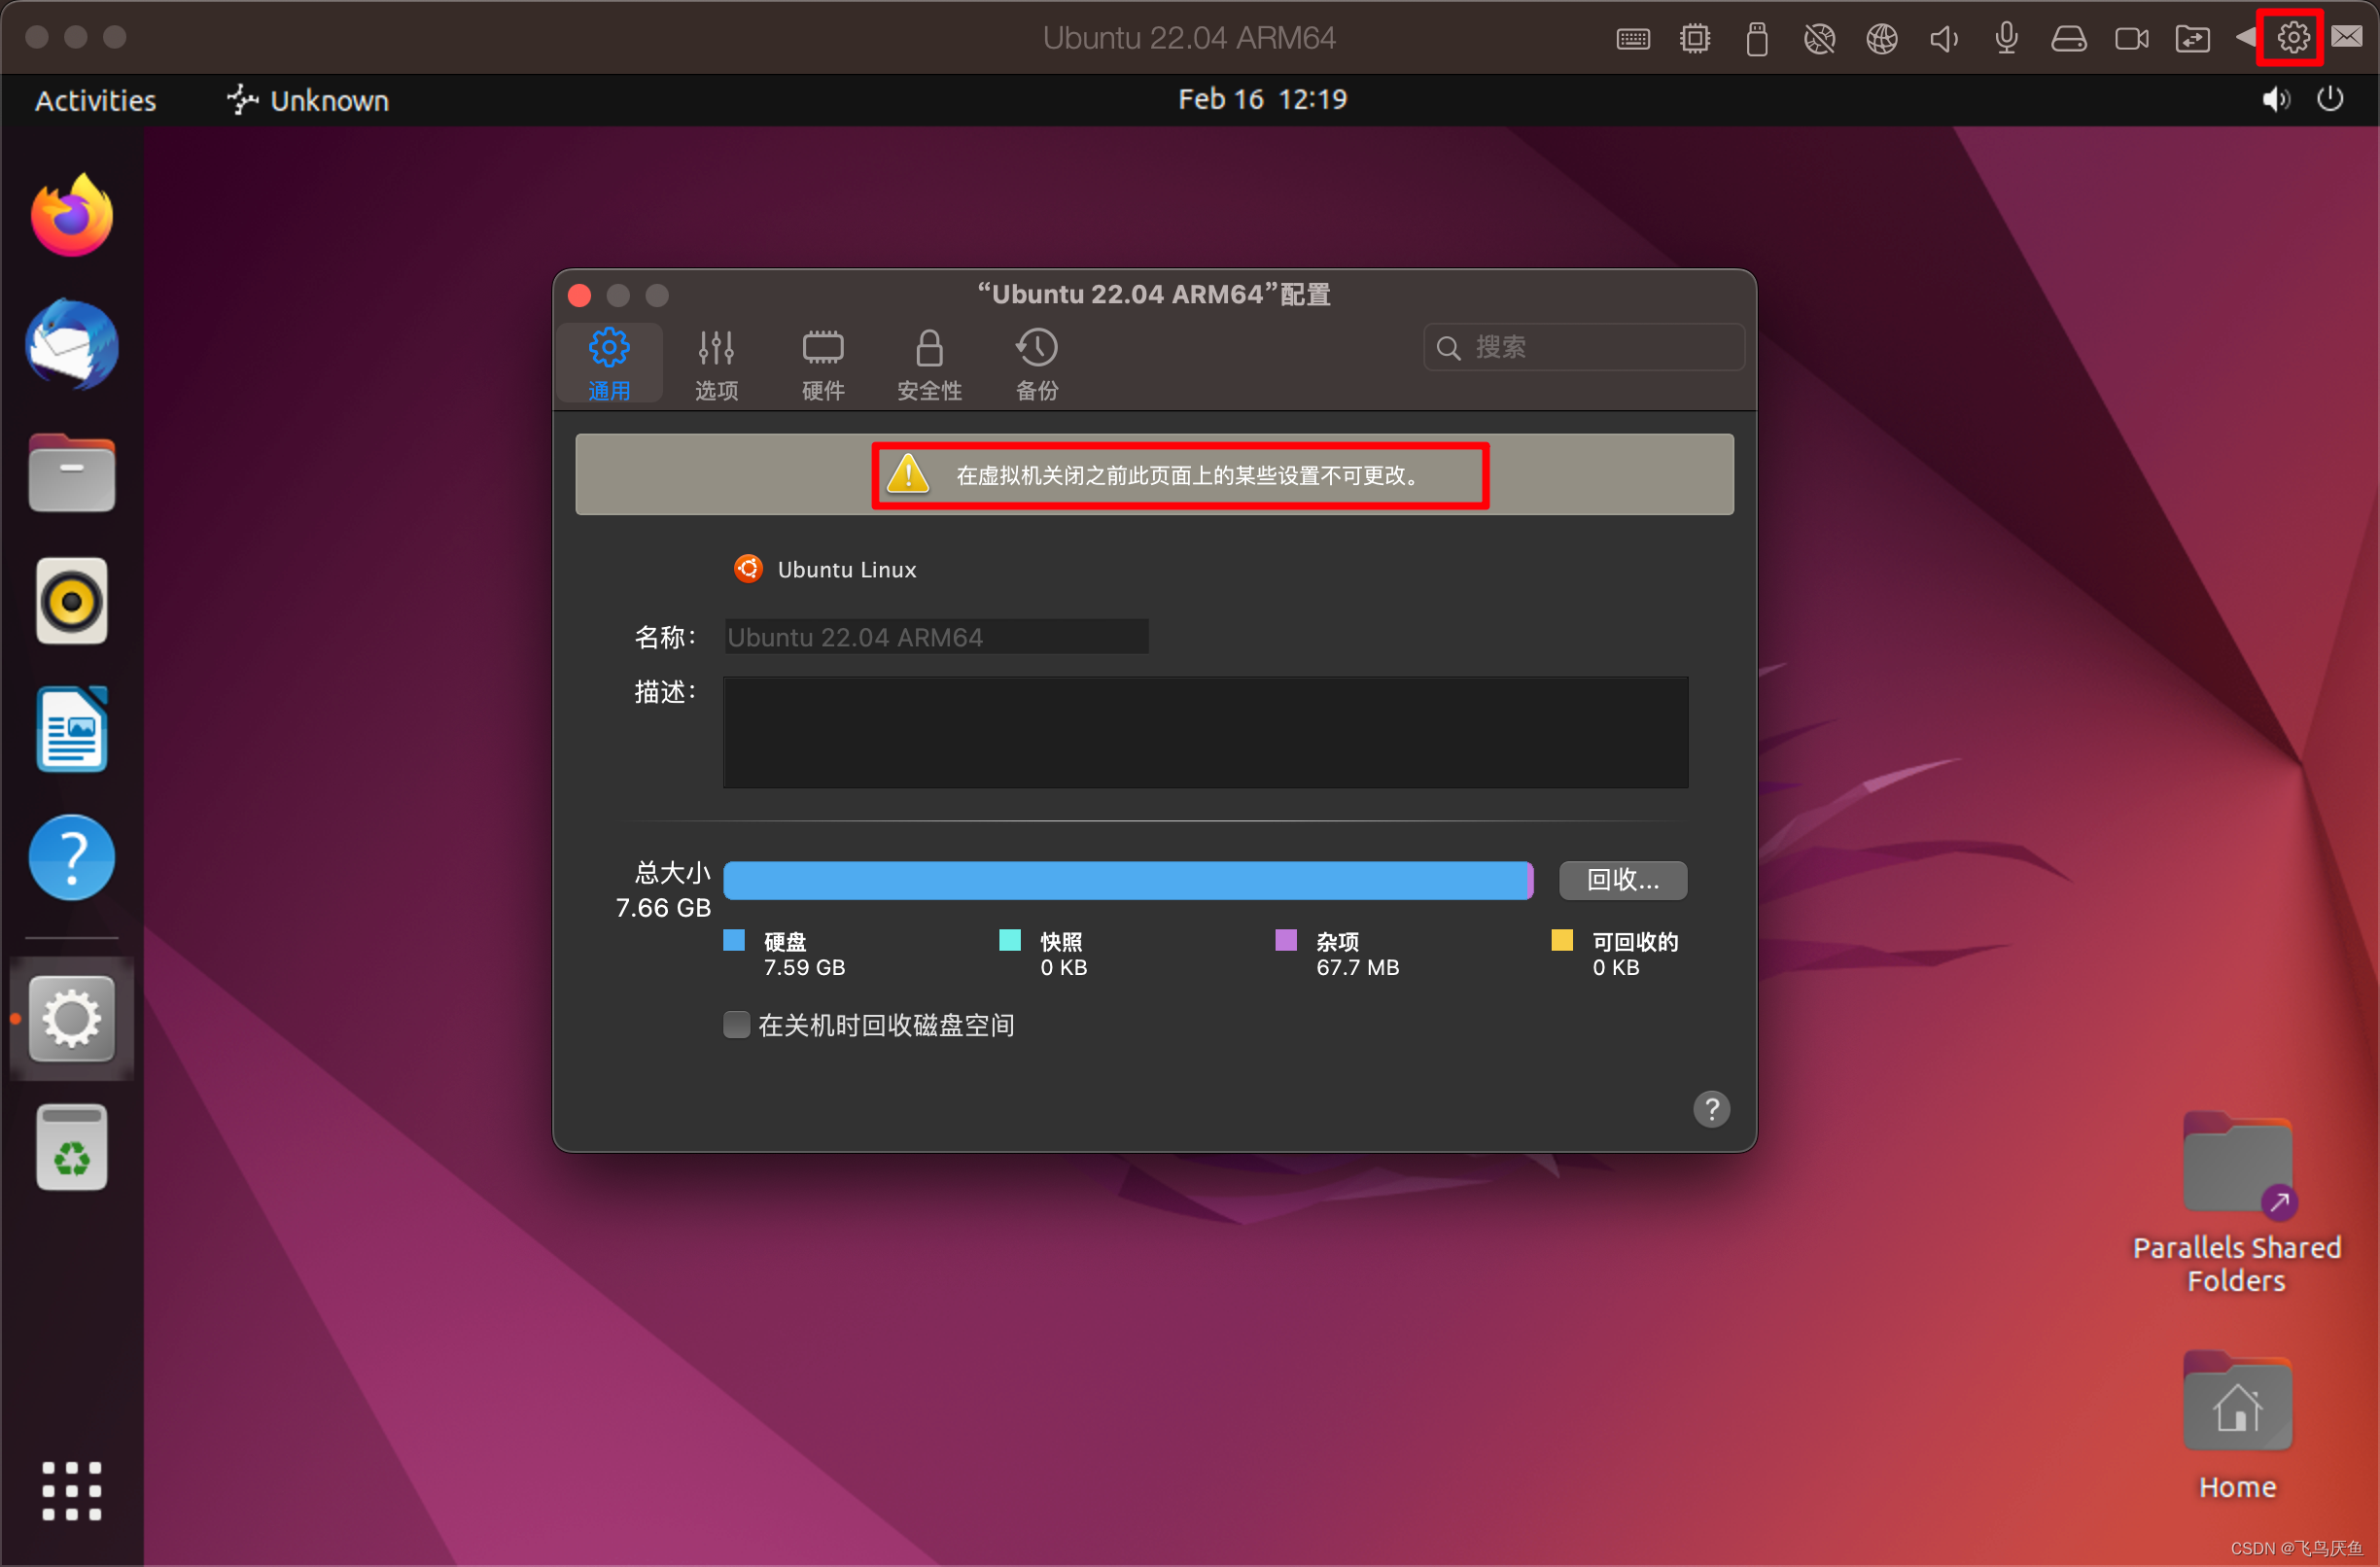Launch Firefox from the dock

[72, 215]
